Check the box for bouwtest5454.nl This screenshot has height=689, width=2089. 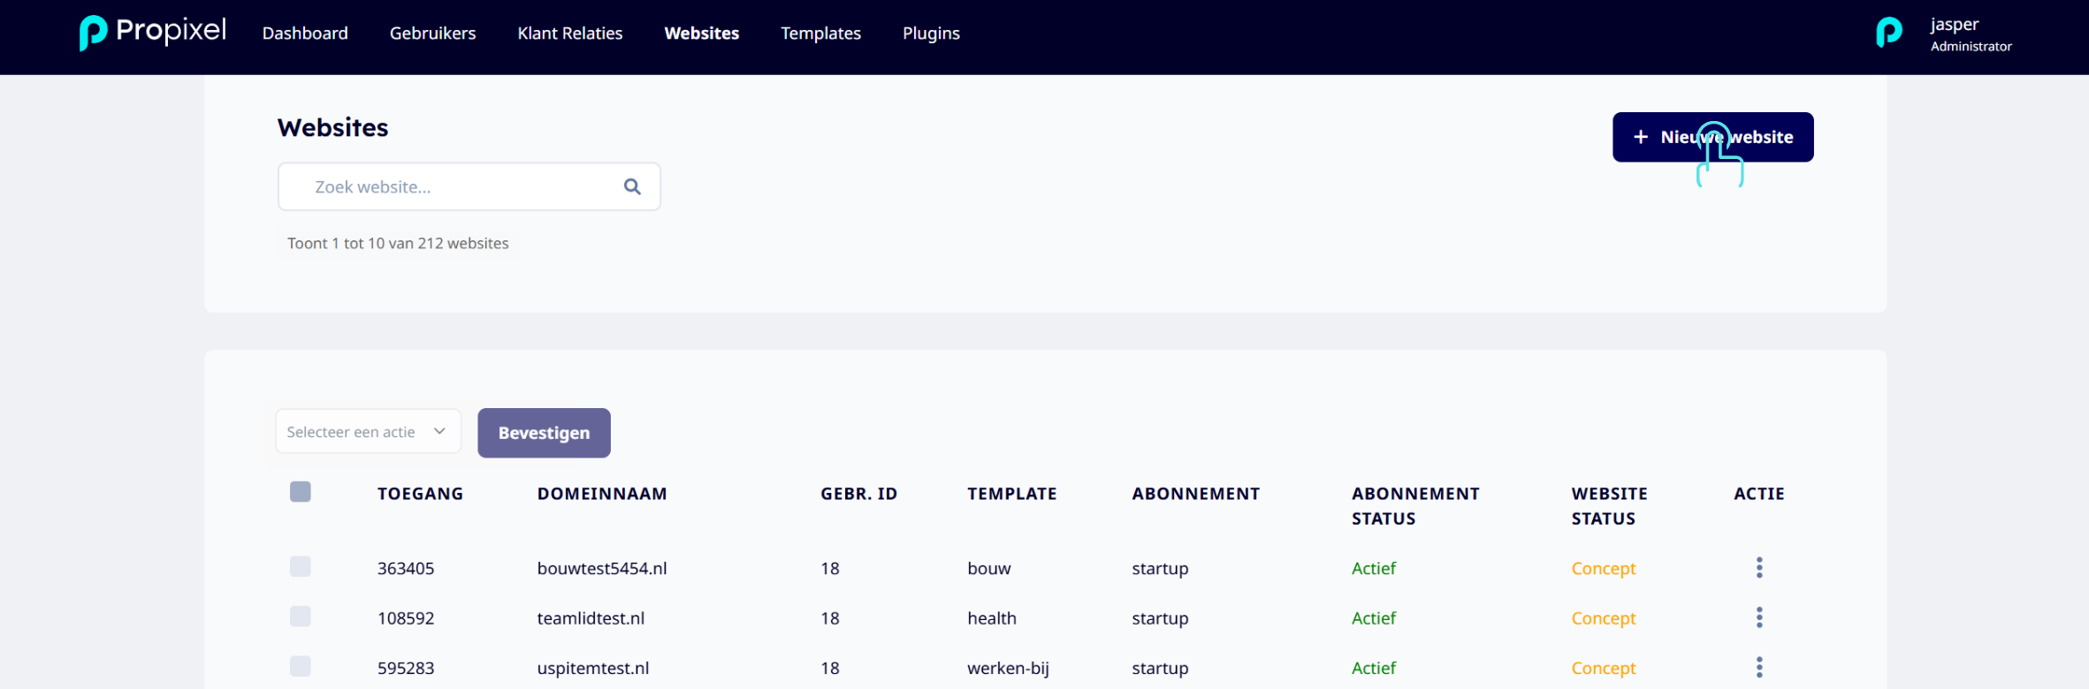[301, 566]
